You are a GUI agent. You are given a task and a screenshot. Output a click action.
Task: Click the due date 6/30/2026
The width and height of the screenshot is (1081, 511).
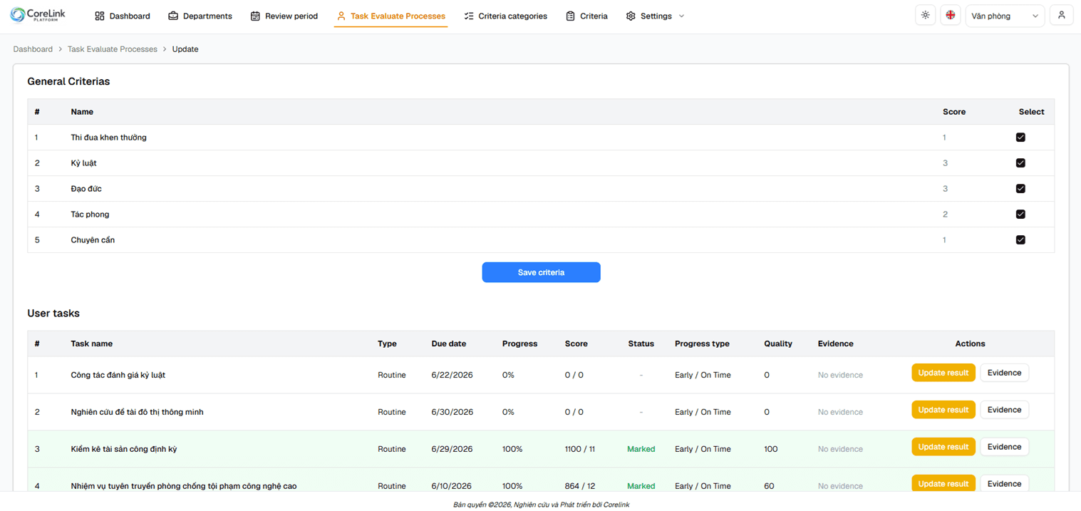point(452,412)
